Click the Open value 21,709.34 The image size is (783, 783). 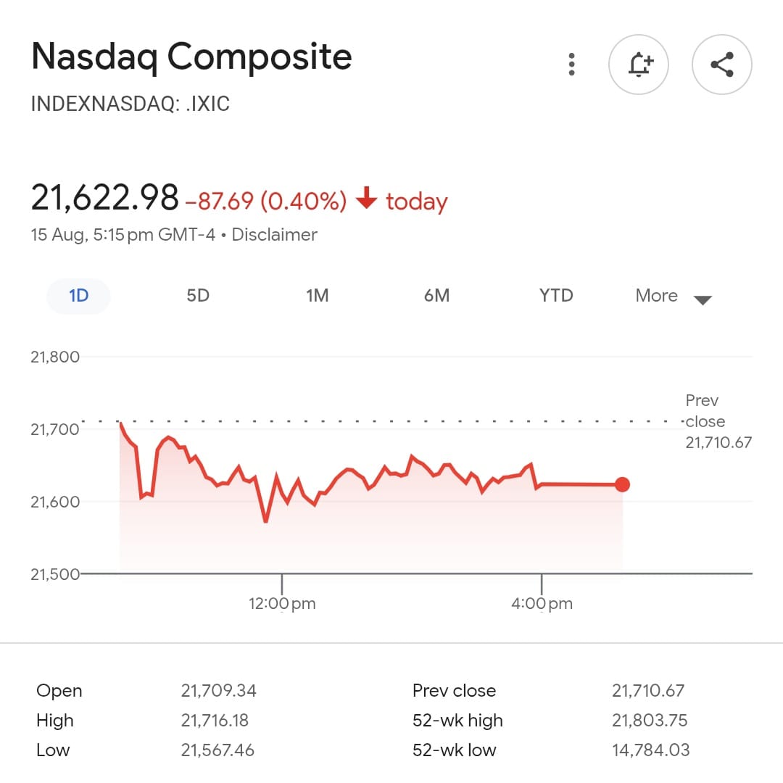218,691
